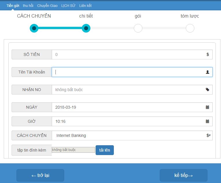
Task: Click the kế tiếp next button
Action: [x=183, y=175]
